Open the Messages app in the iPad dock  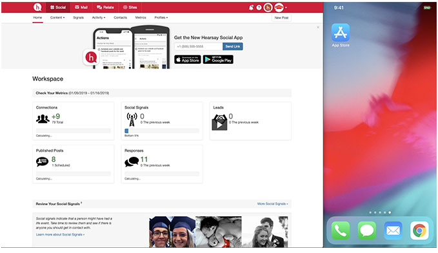367,230
